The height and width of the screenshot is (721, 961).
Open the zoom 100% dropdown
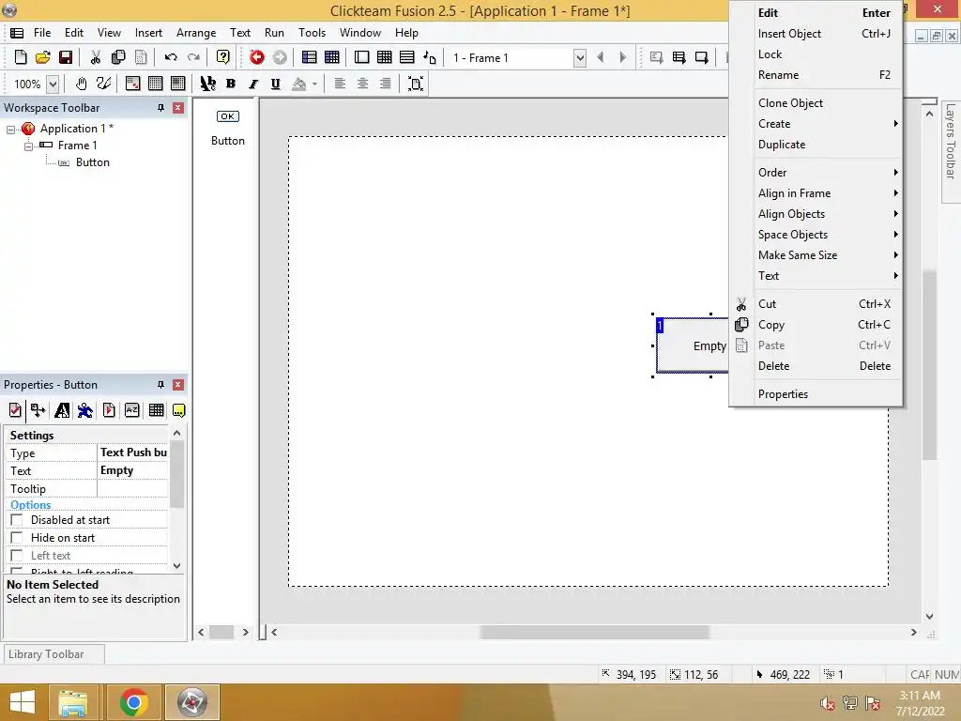[x=53, y=84]
